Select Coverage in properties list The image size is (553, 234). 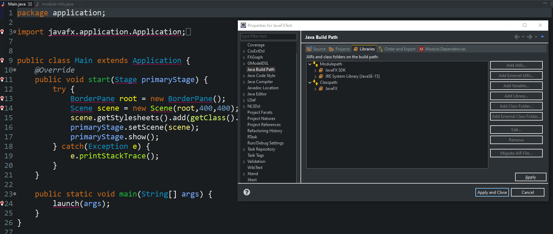coord(256,45)
